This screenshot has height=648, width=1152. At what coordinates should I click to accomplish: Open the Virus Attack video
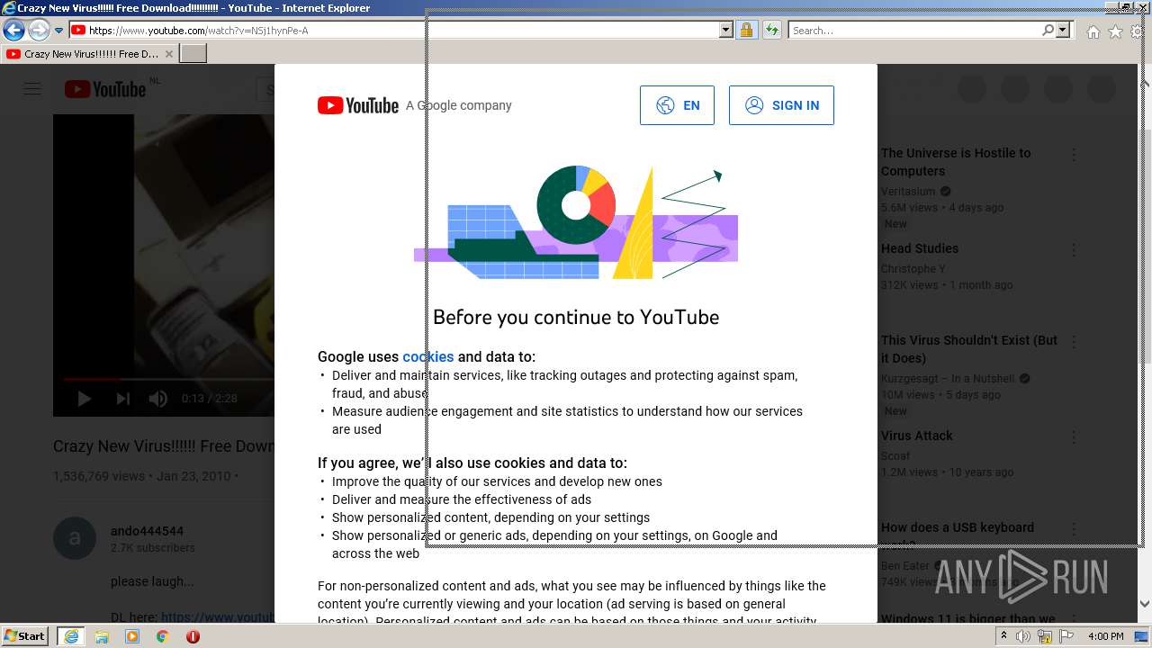[x=917, y=436]
